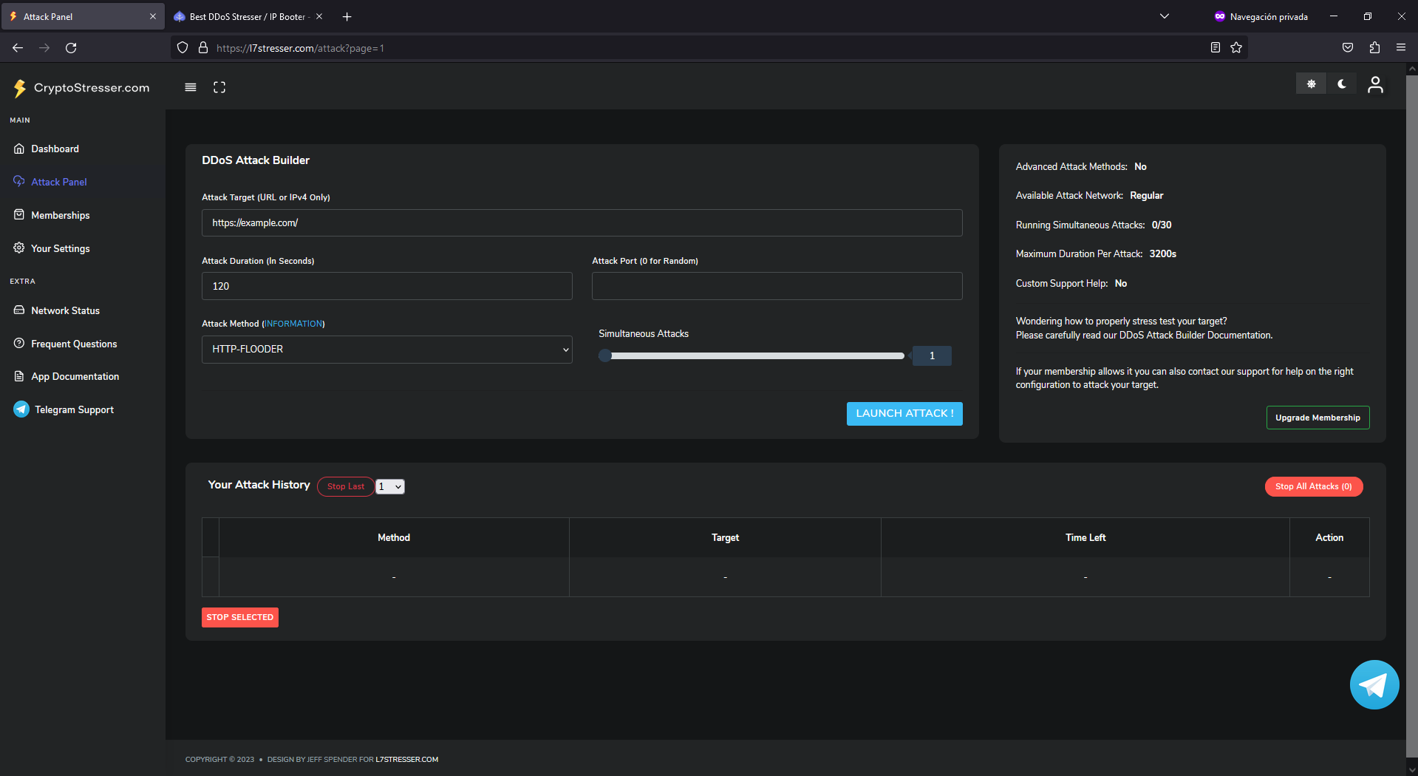Open the gear settings icon in header
The height and width of the screenshot is (776, 1418).
pos(1311,84)
